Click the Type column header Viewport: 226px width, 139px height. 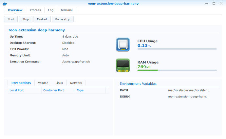[x=90, y=90]
